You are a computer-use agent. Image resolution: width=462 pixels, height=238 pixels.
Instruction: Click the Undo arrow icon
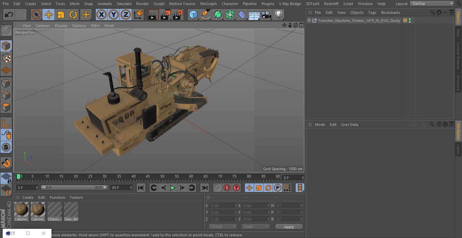[9, 15]
